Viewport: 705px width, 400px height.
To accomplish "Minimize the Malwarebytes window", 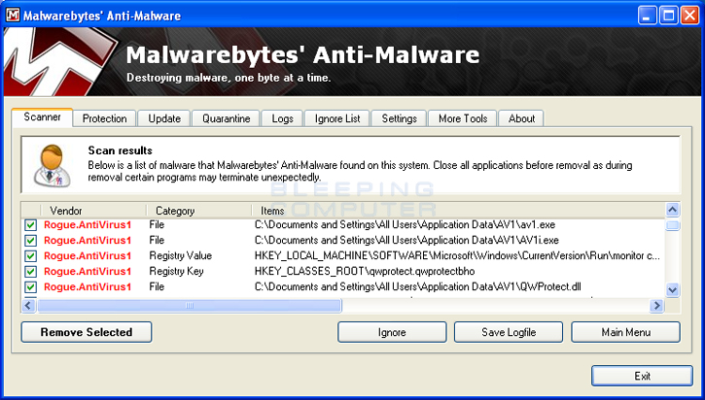I will (647, 16).
